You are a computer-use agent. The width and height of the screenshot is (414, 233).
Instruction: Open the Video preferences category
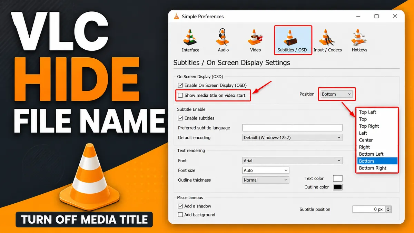(x=255, y=40)
